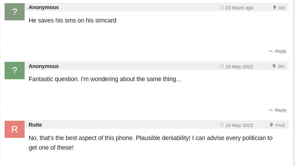295x166 pixels.
Task: Click Rutte's red R avatar
Action: click(x=15, y=129)
